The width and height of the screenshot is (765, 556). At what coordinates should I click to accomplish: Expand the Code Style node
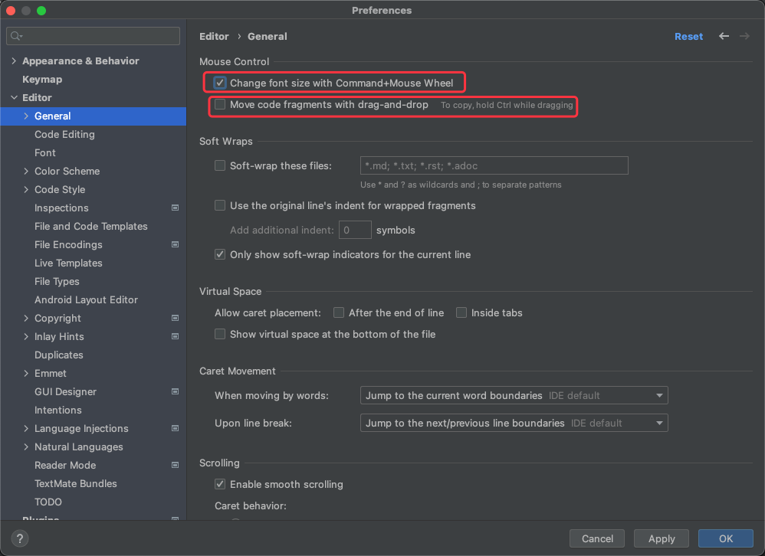tap(26, 190)
